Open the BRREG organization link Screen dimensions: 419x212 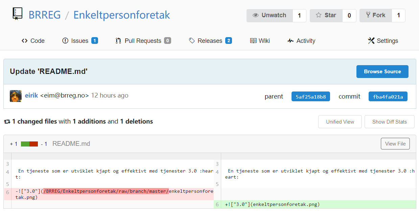coord(45,15)
